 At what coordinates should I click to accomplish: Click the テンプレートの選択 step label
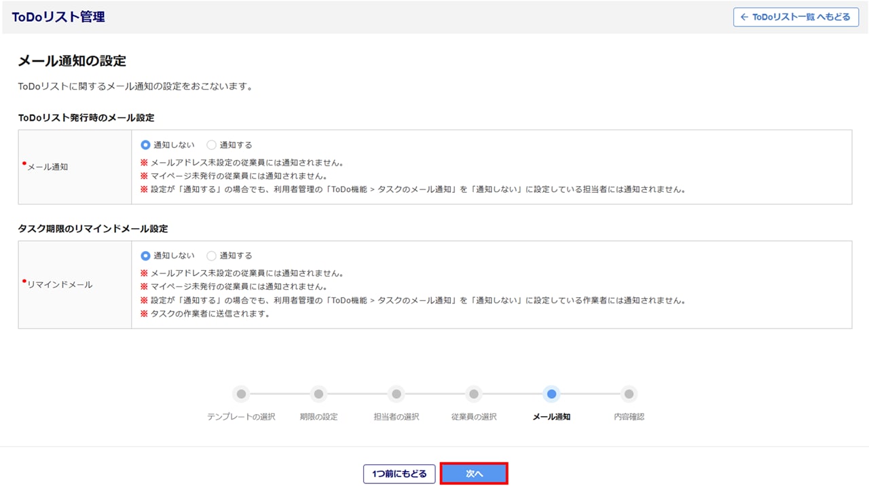tap(241, 417)
